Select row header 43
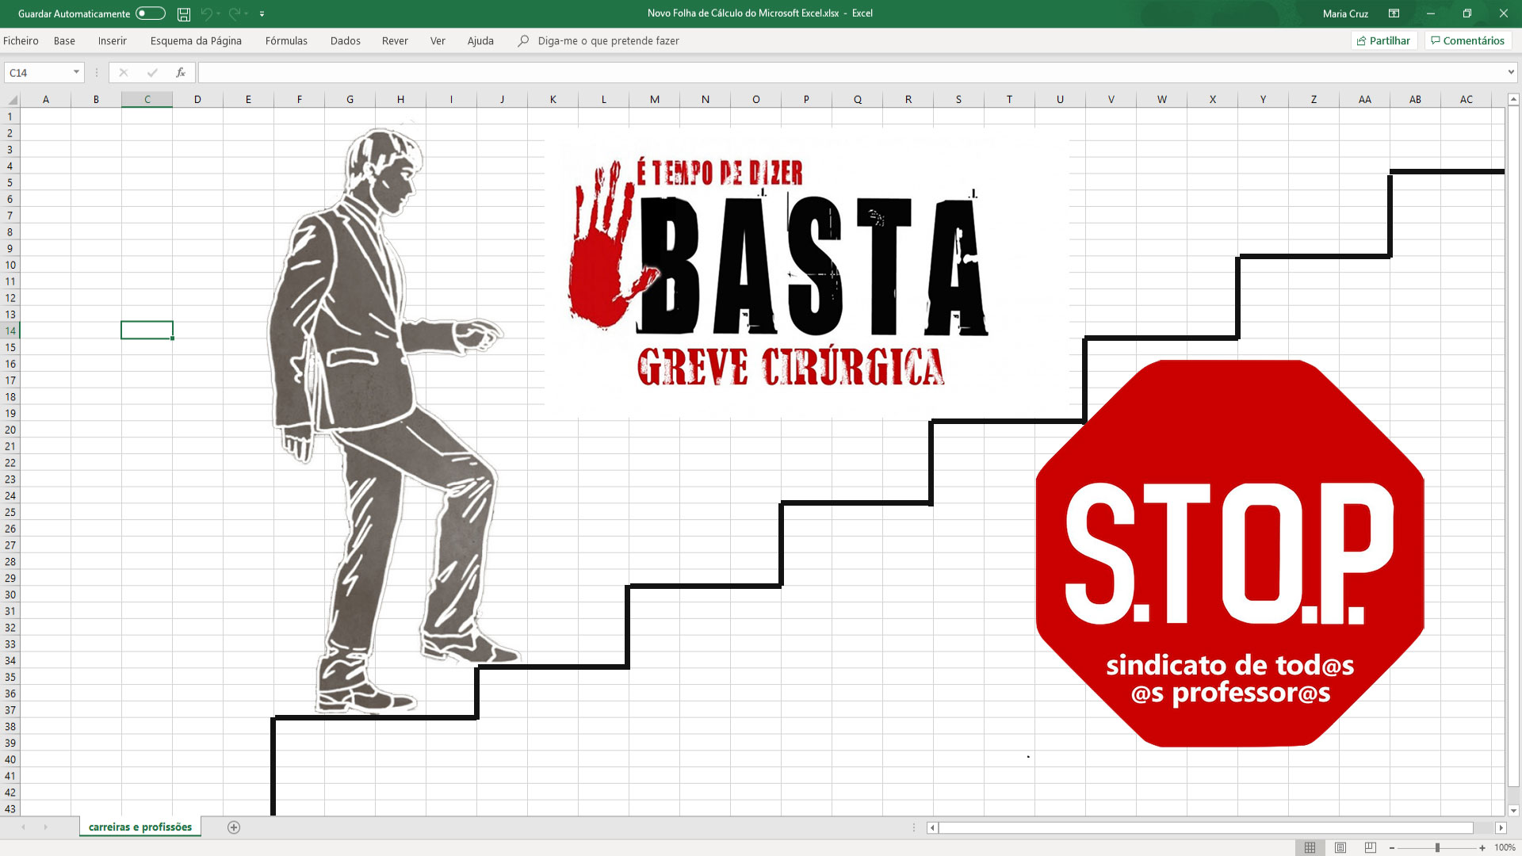 [x=10, y=809]
